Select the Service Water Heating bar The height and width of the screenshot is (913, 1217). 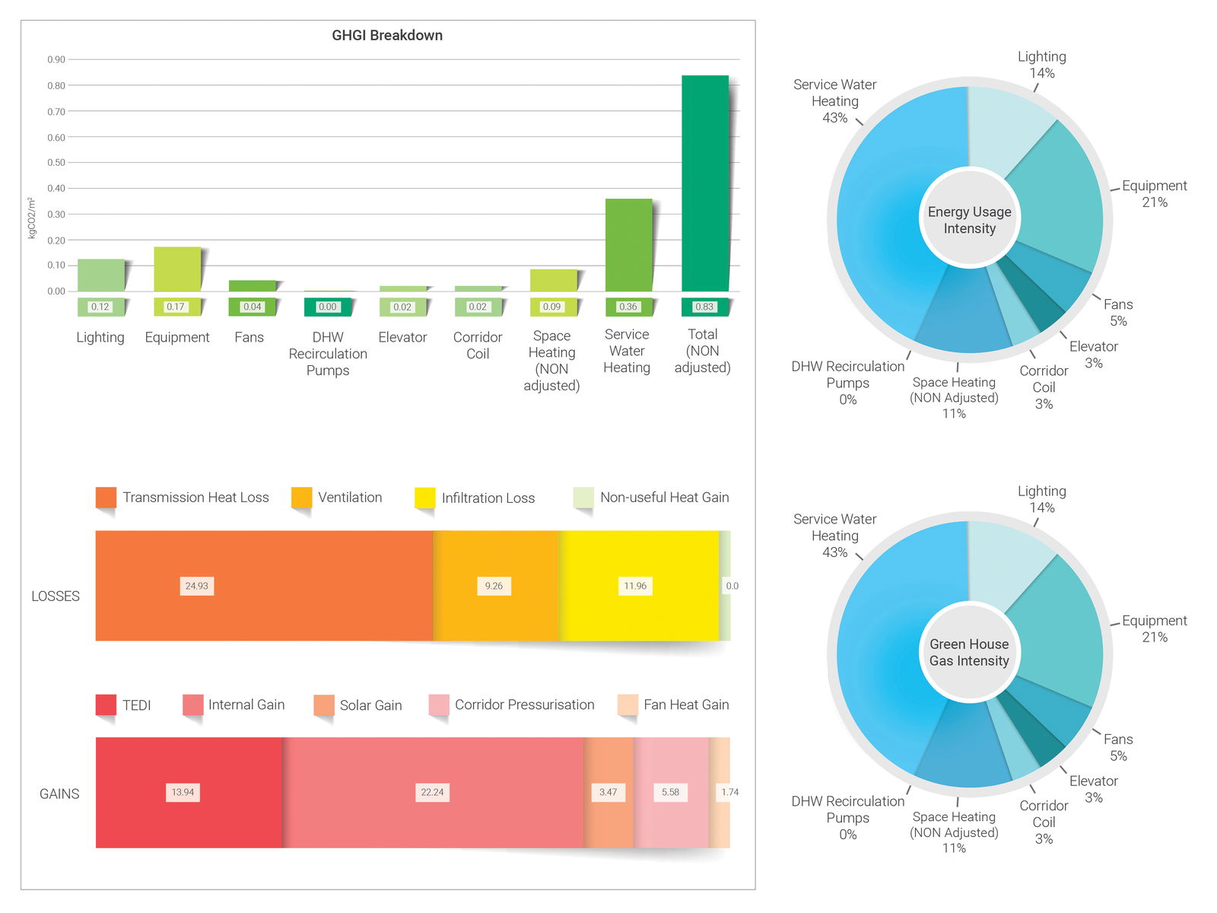click(x=629, y=245)
